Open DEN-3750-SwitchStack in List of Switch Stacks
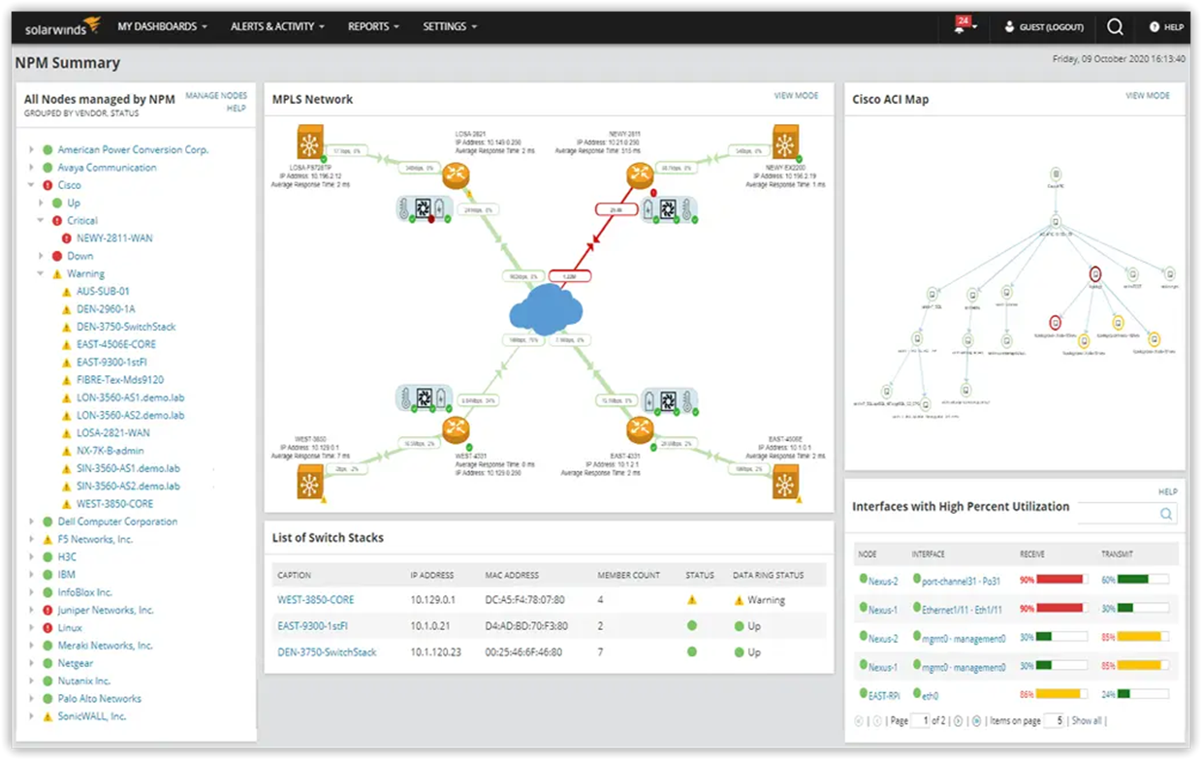This screenshot has height=760, width=1202. tap(327, 652)
